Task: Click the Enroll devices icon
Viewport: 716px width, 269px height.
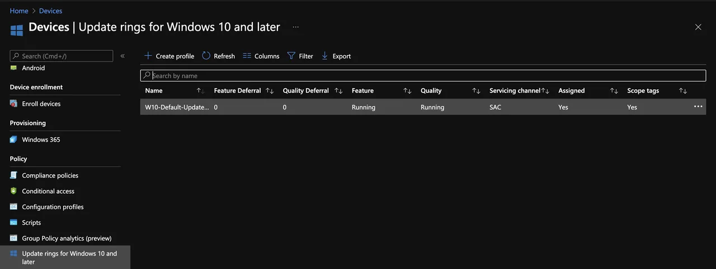Action: point(13,103)
